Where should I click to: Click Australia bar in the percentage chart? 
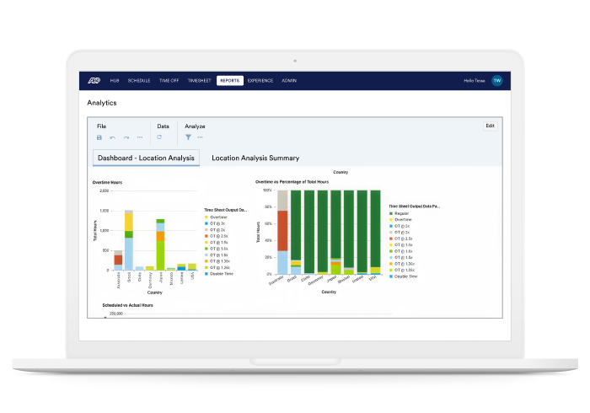[x=282, y=232]
